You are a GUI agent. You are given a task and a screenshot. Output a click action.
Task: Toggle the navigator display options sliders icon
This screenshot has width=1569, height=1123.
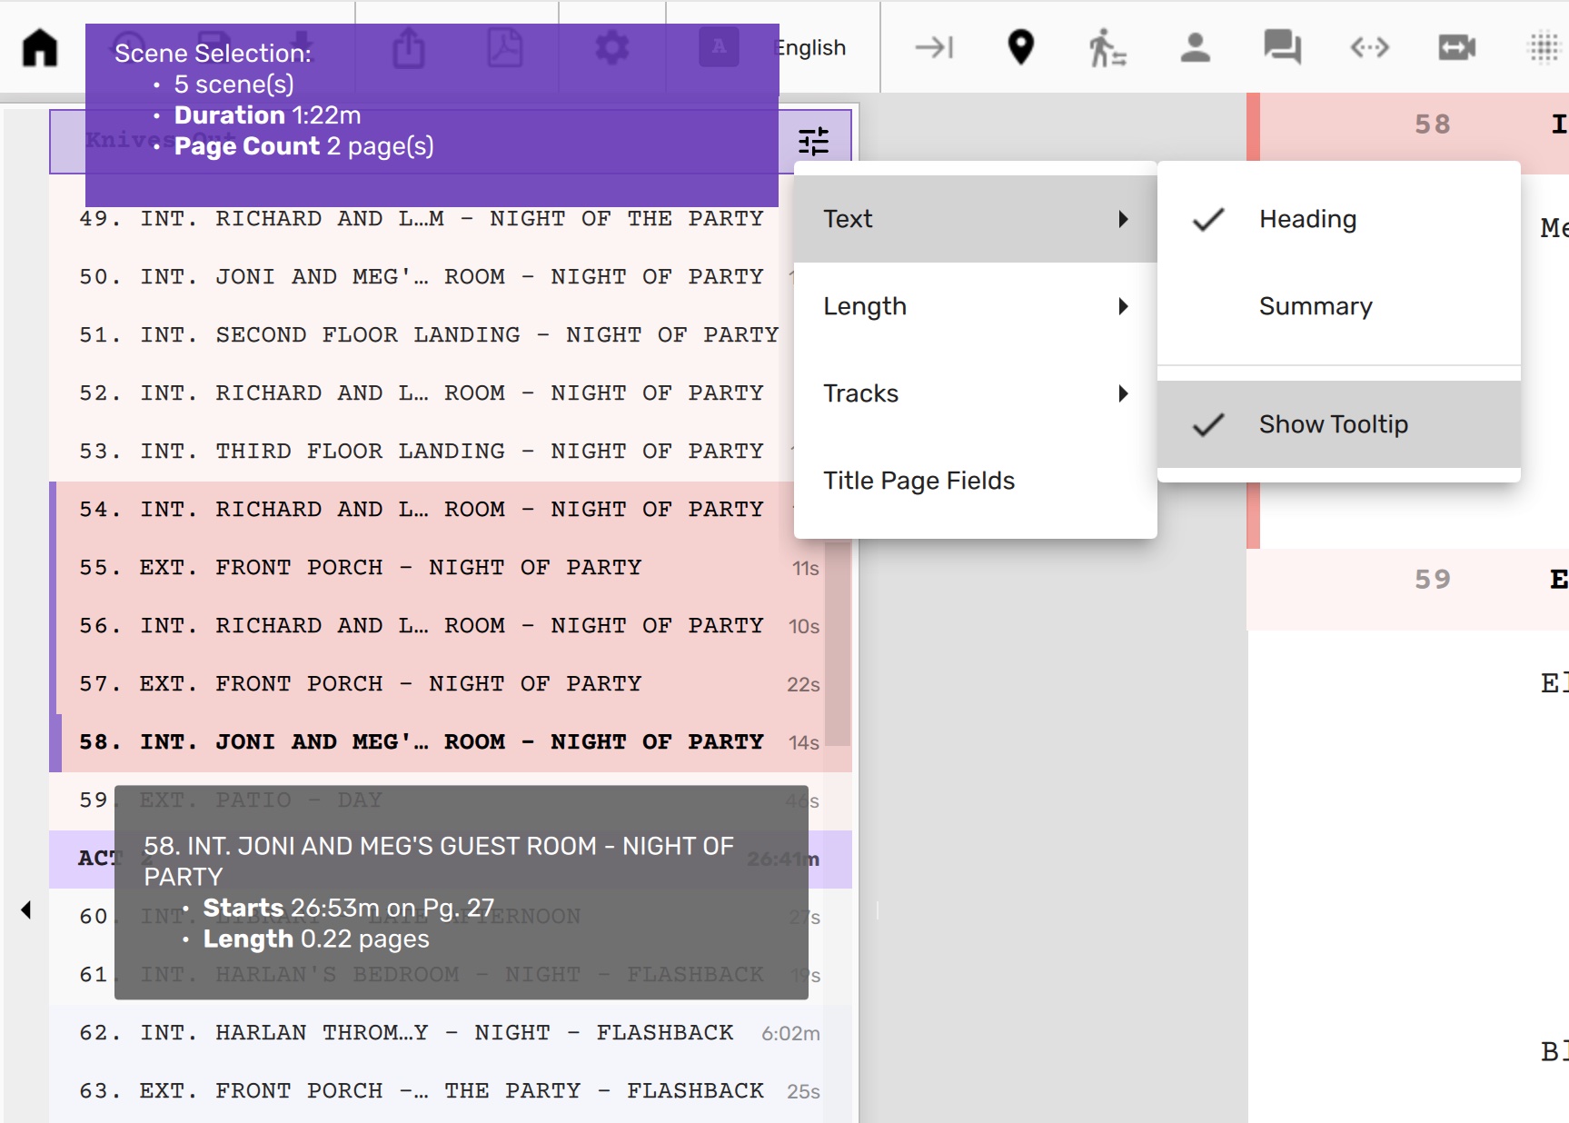tap(813, 141)
